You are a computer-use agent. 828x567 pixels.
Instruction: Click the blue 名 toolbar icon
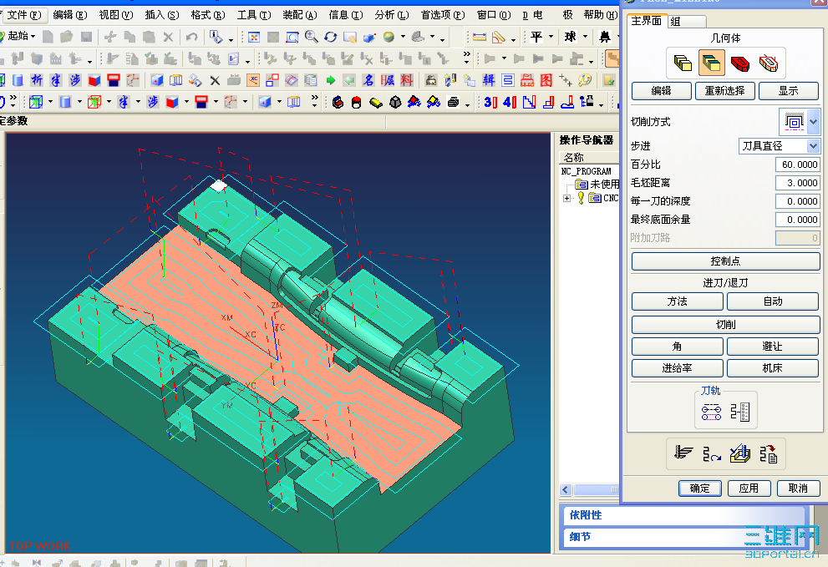[x=368, y=80]
